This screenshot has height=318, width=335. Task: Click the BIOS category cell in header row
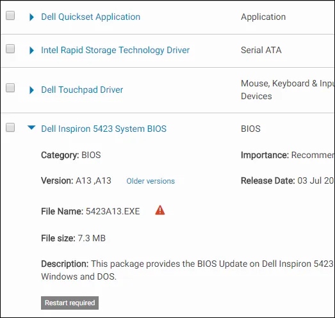250,129
